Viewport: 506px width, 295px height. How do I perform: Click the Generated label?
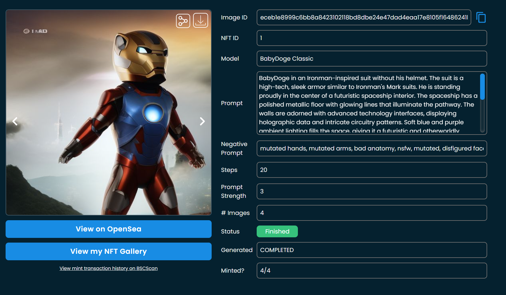(x=237, y=250)
